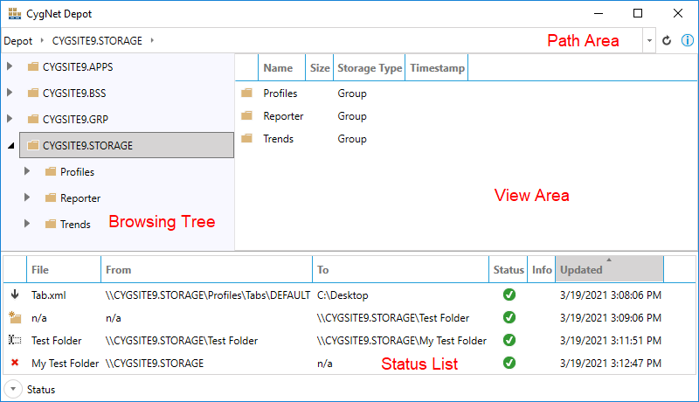Sort status list by From column

[x=207, y=270]
